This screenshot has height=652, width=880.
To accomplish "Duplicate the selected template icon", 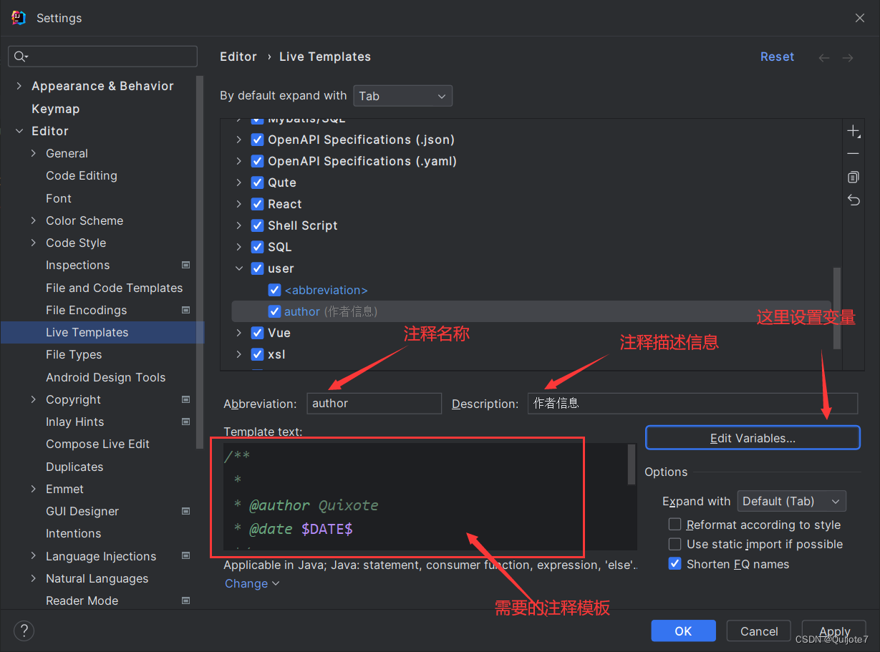I will [x=854, y=177].
